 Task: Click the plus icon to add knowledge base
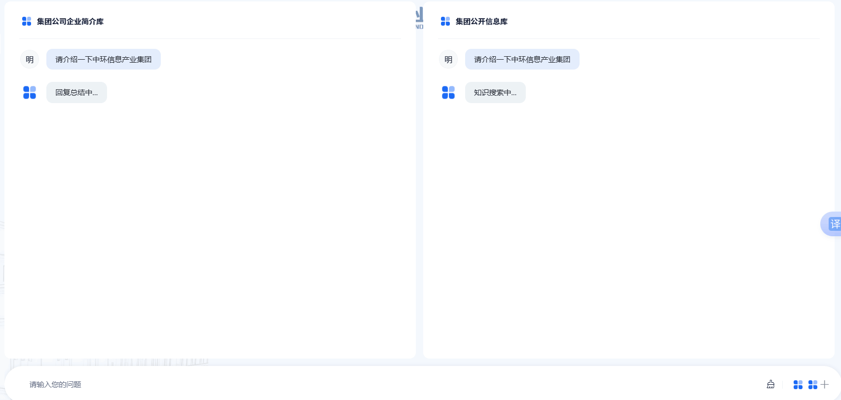pos(825,384)
